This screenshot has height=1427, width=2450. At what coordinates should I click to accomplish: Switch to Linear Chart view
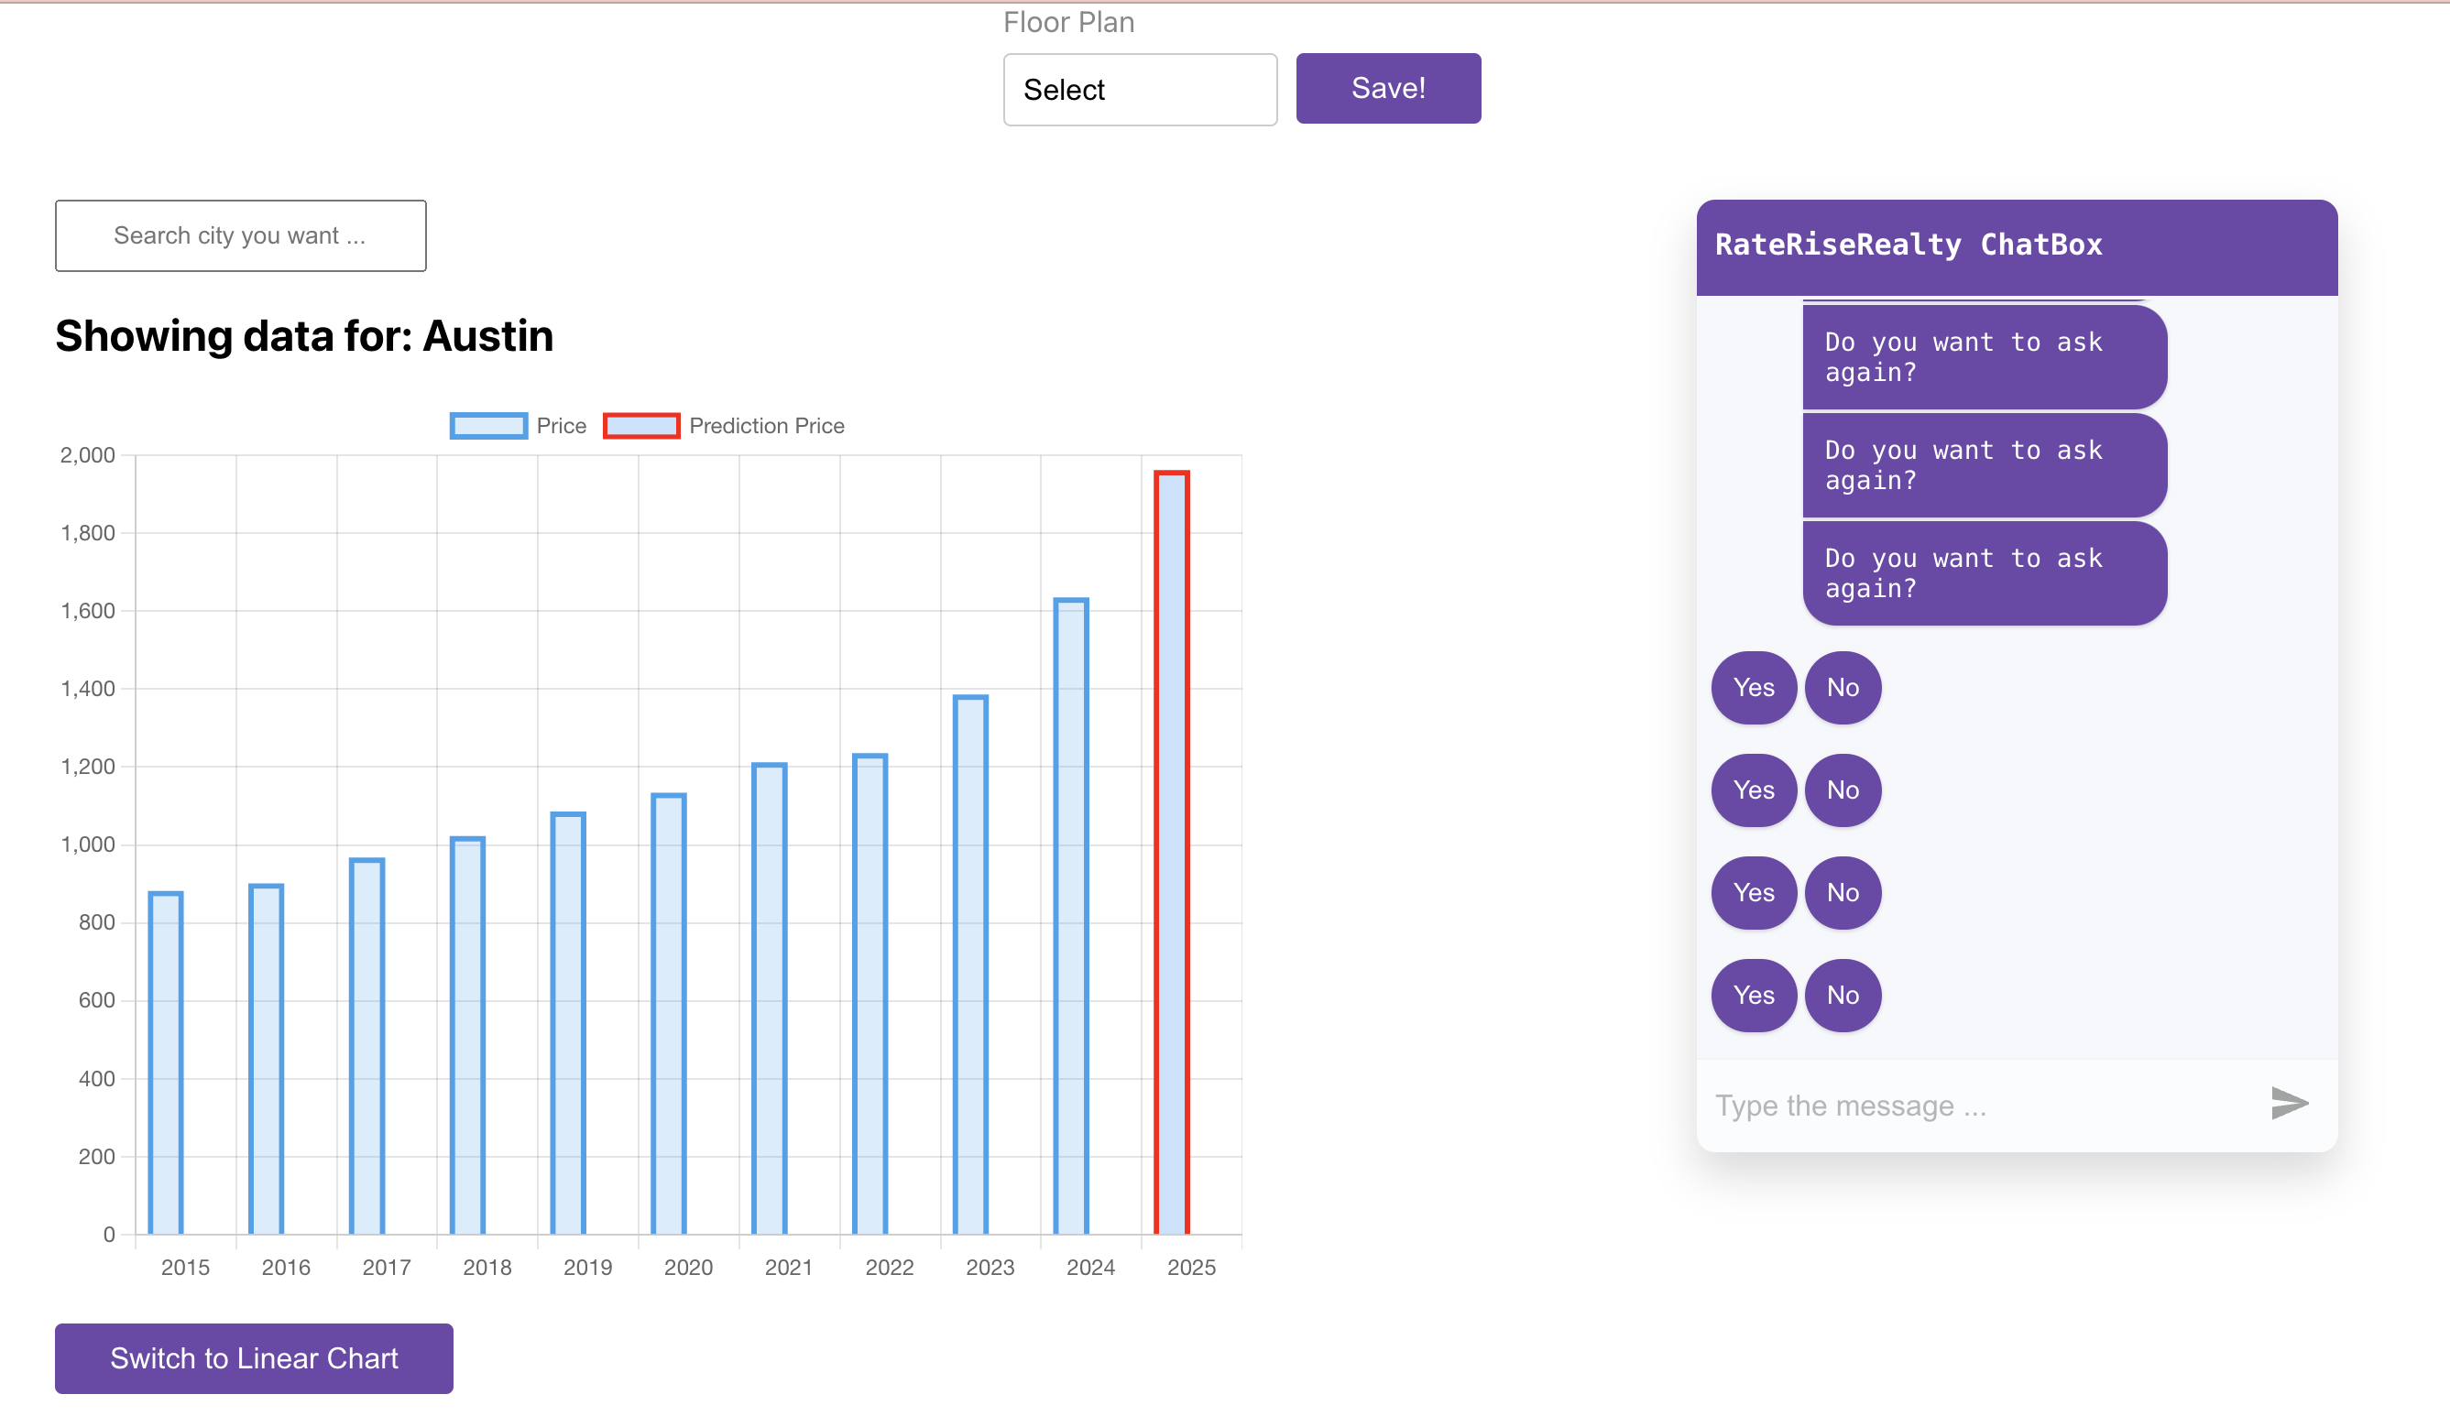(x=255, y=1357)
